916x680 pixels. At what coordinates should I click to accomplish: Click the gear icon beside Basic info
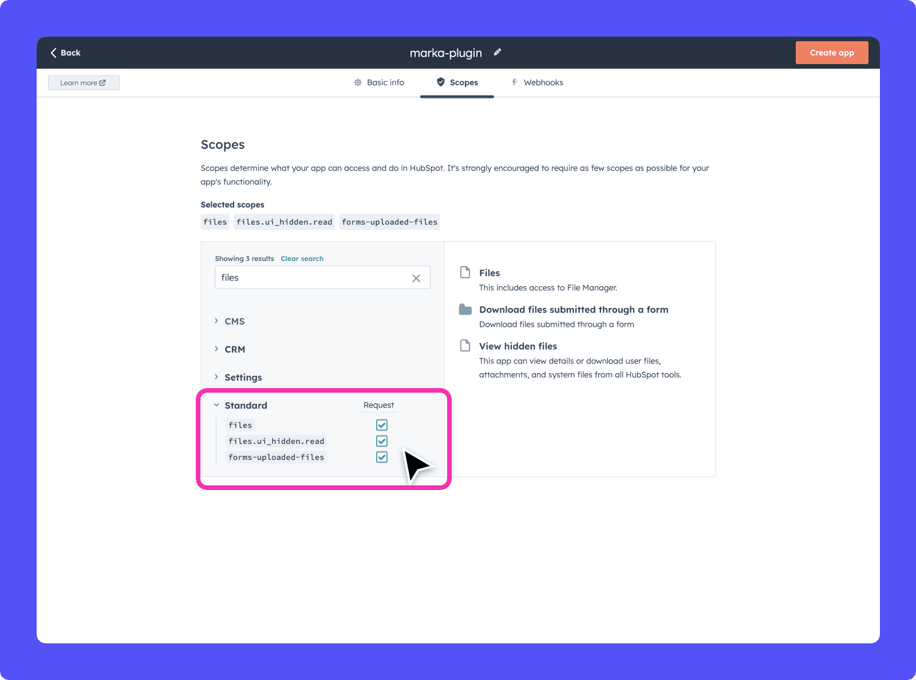click(x=358, y=82)
